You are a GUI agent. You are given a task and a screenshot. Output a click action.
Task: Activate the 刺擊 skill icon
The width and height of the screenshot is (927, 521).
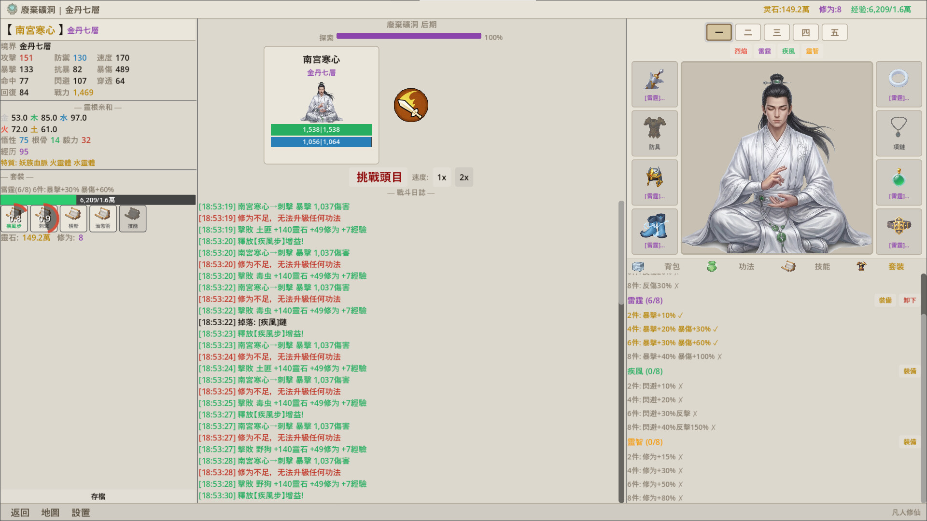44,218
